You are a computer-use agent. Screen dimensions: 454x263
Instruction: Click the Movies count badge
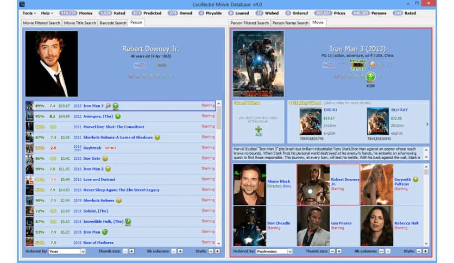(68, 13)
